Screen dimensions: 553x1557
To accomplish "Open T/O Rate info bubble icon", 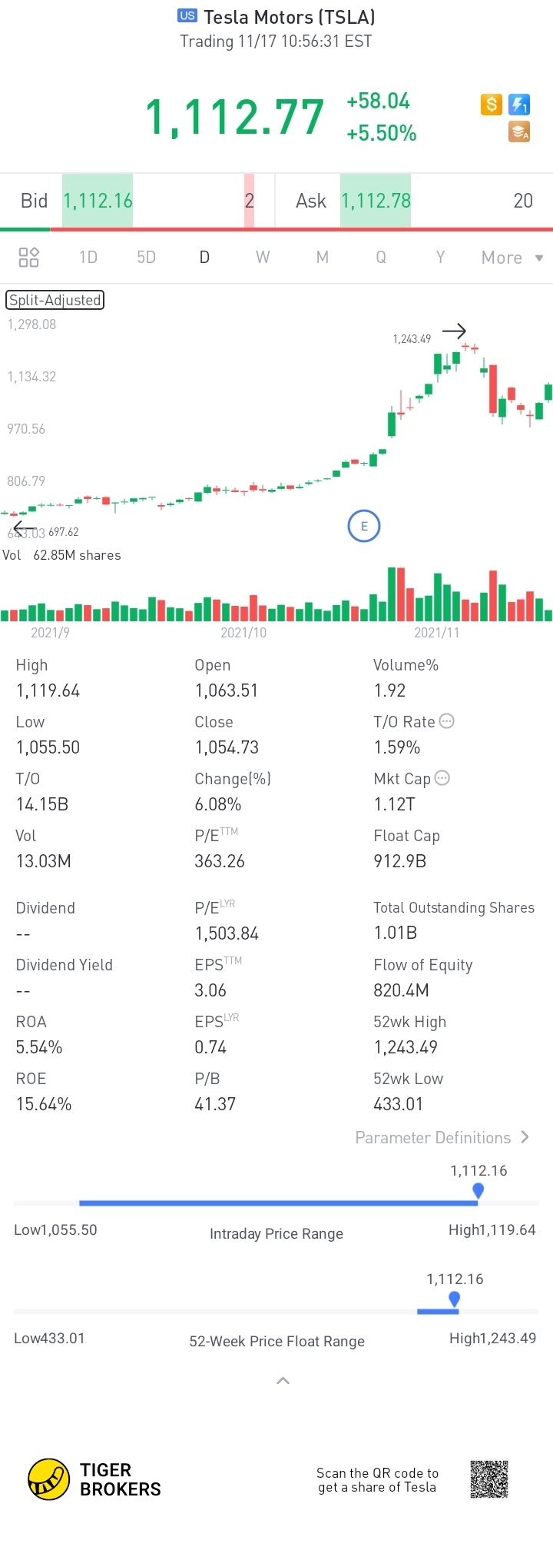I will (x=446, y=721).
